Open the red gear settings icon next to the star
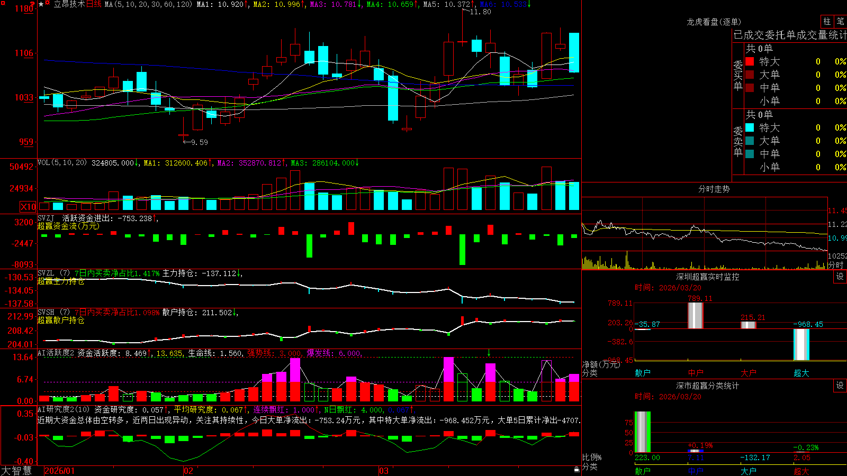This screenshot has height=476, width=847. pyautogui.click(x=47, y=3)
